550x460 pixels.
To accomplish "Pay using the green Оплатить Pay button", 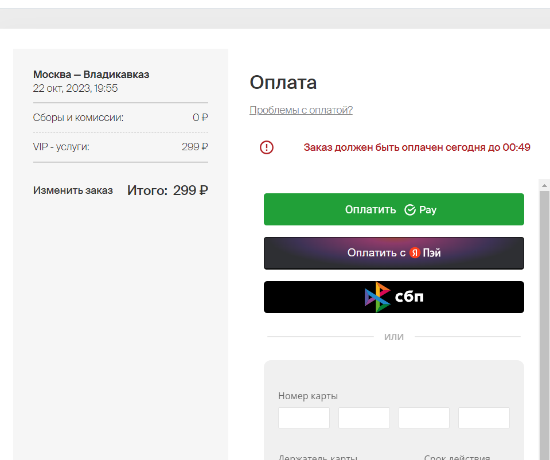I will (x=393, y=209).
